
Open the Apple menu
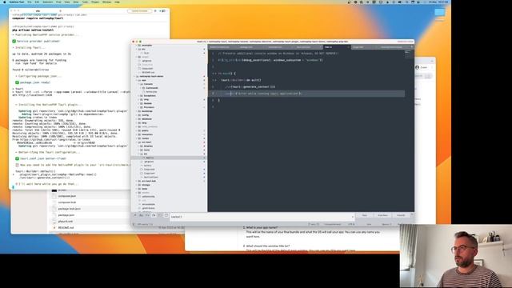[x=5, y=2]
